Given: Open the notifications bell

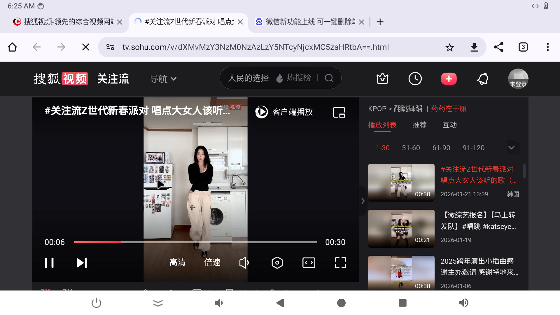Looking at the screenshot, I should click(483, 79).
